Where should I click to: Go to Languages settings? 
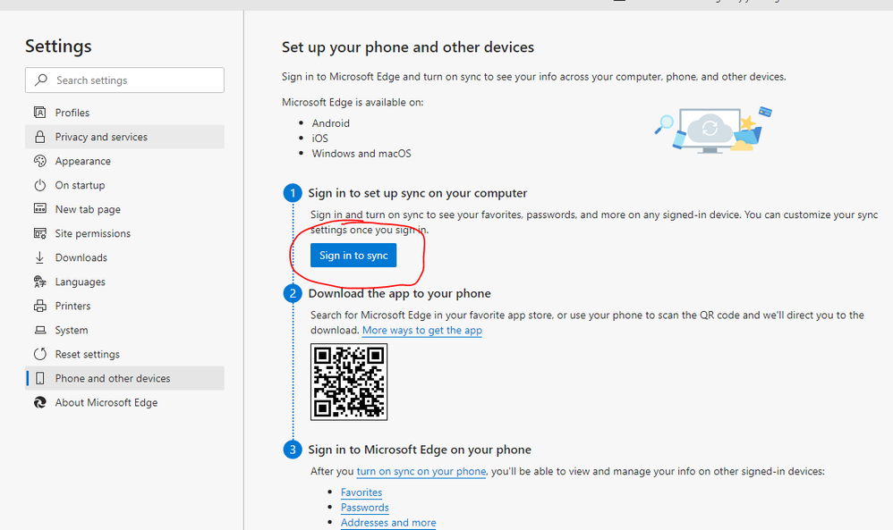point(124,282)
